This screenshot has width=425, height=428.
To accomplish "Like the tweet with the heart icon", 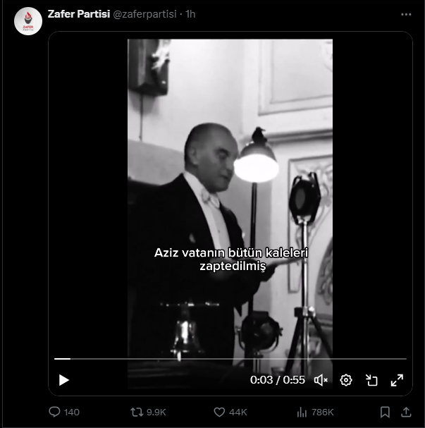I will [x=219, y=412].
